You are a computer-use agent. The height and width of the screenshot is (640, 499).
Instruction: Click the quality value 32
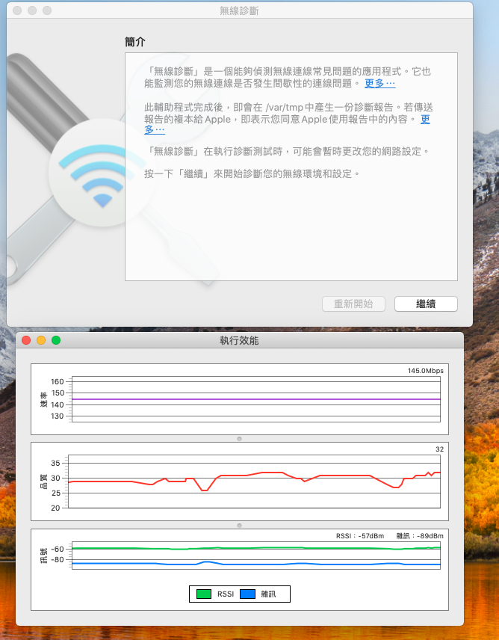(439, 449)
